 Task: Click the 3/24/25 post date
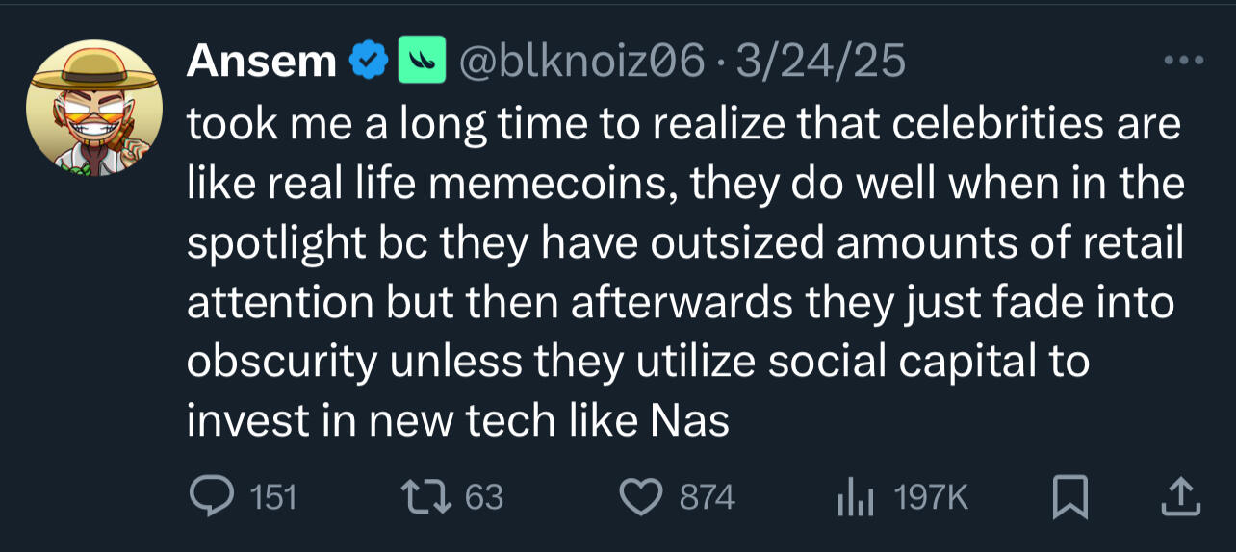820,63
